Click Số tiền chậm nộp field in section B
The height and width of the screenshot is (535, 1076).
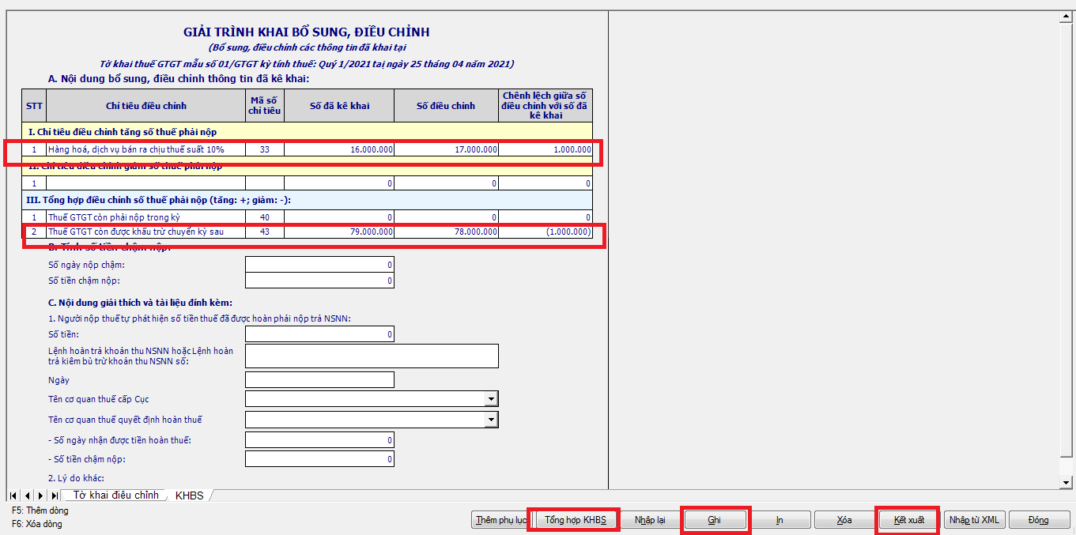(319, 281)
